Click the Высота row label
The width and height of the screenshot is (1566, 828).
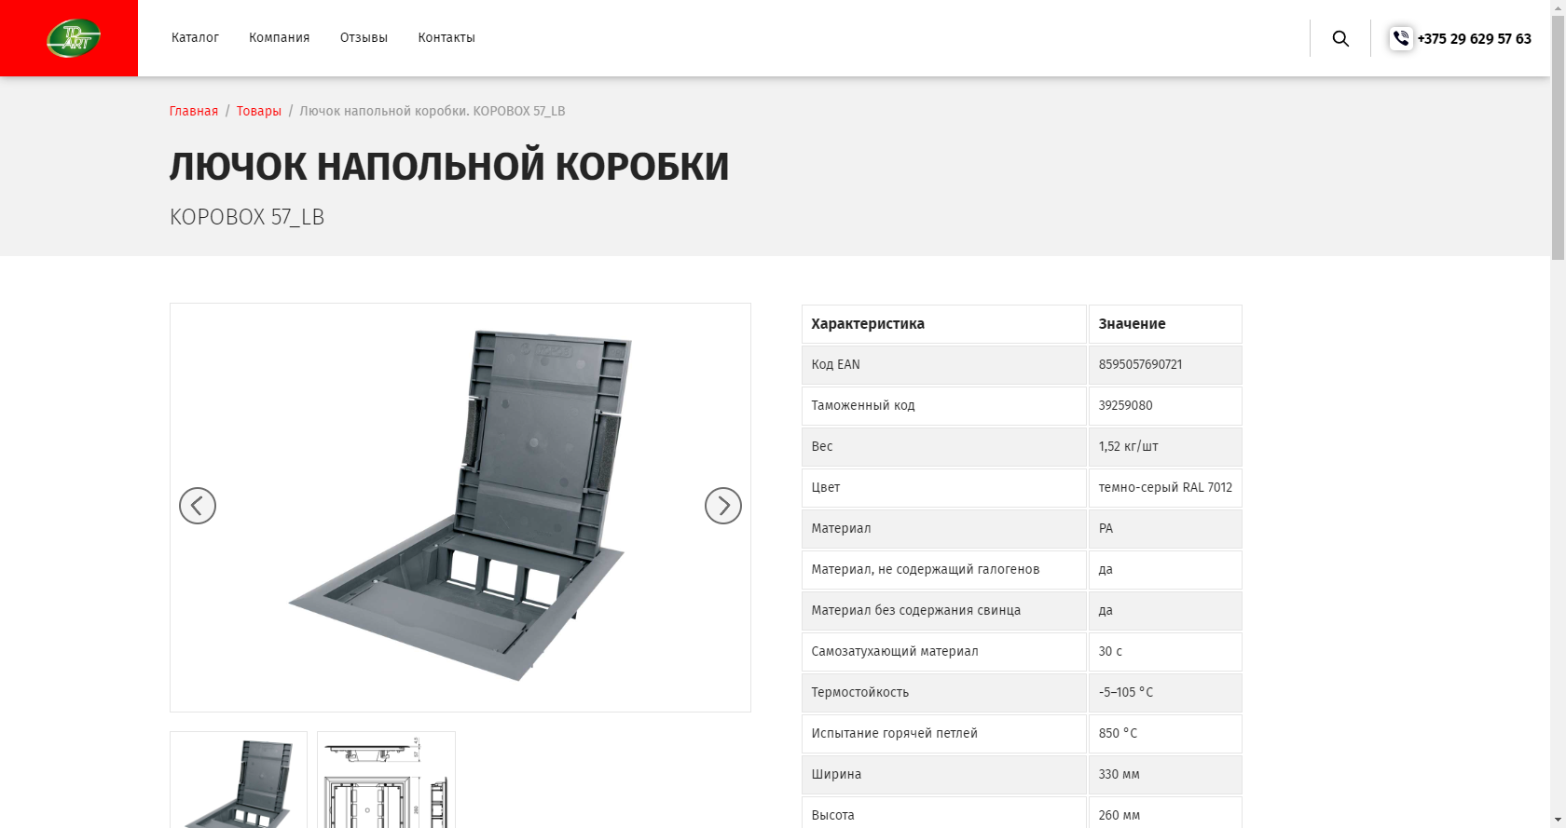click(x=833, y=815)
